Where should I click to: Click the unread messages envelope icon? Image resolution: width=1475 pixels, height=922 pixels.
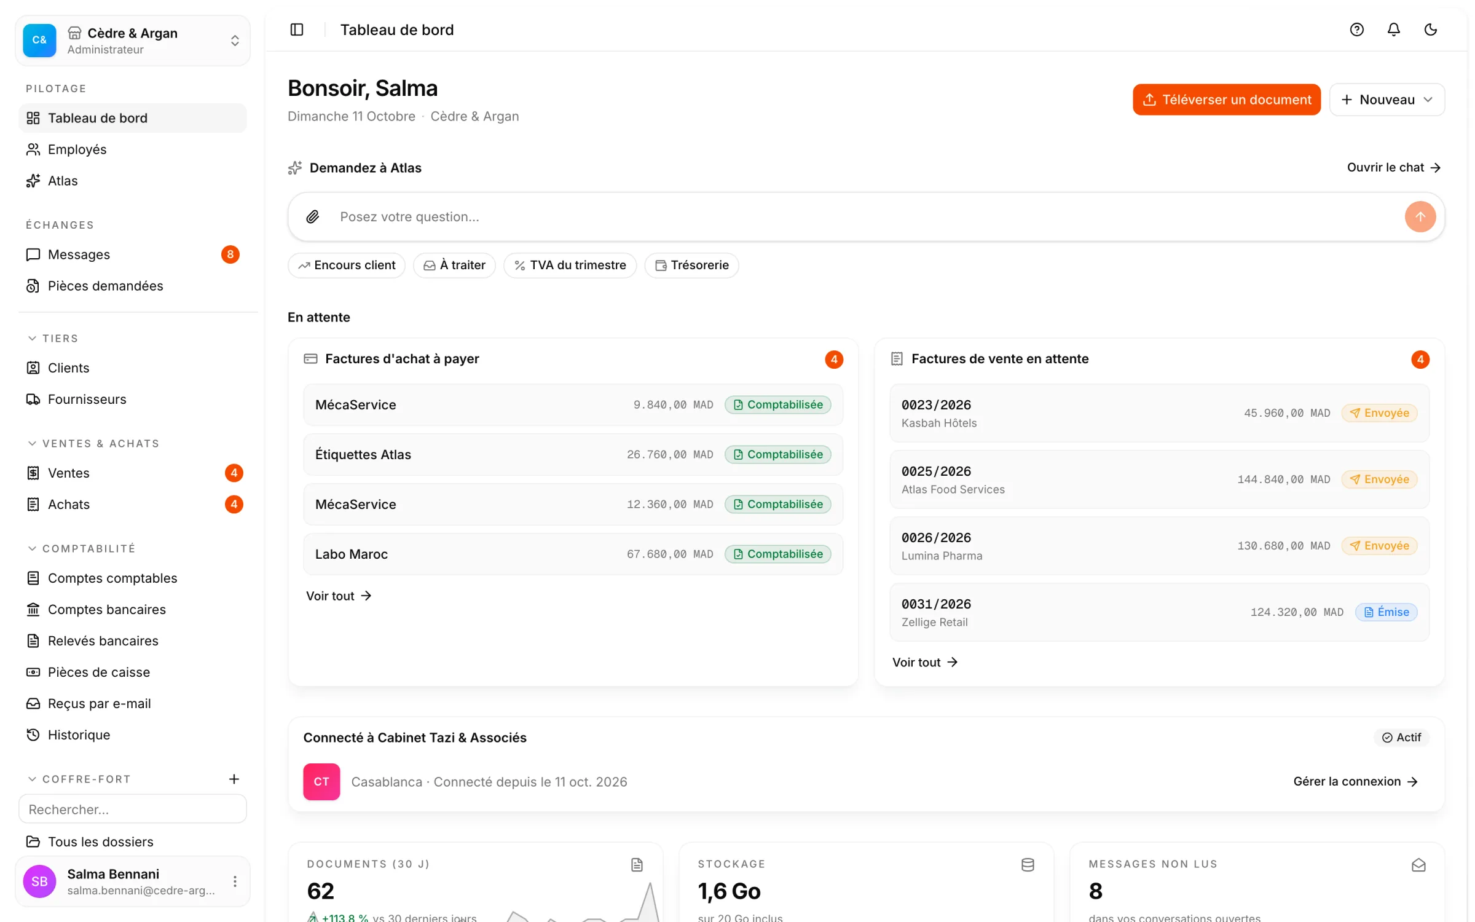pos(1418,865)
